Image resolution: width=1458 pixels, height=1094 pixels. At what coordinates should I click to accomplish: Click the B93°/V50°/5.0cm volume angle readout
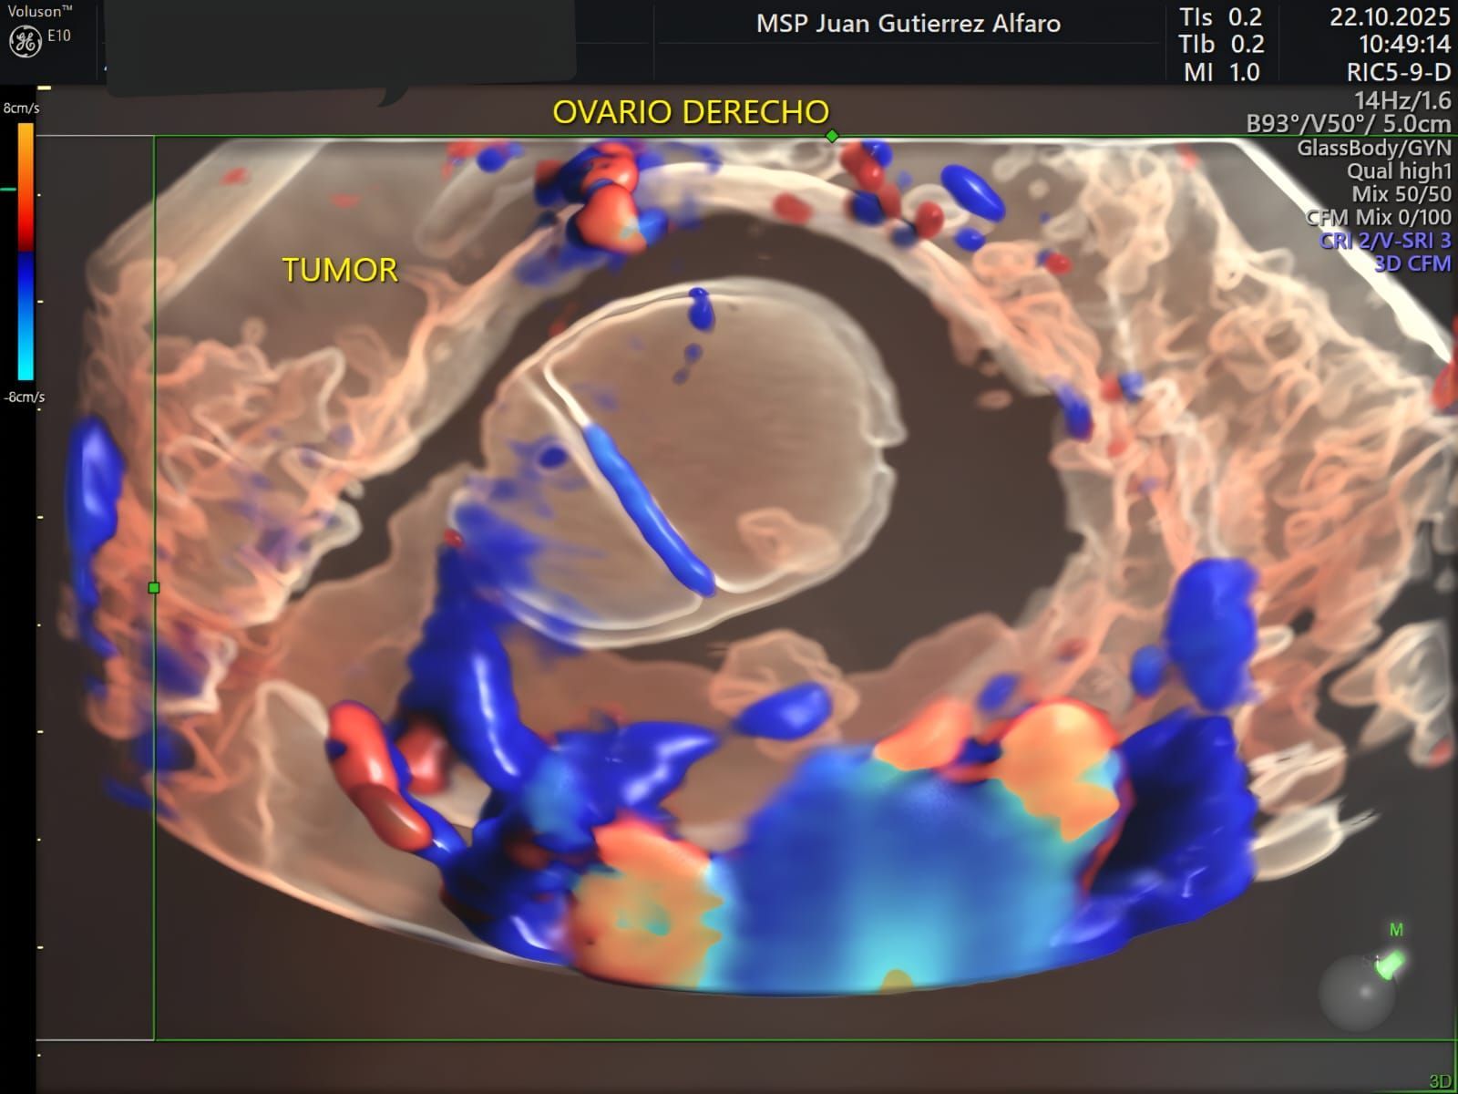(1349, 124)
